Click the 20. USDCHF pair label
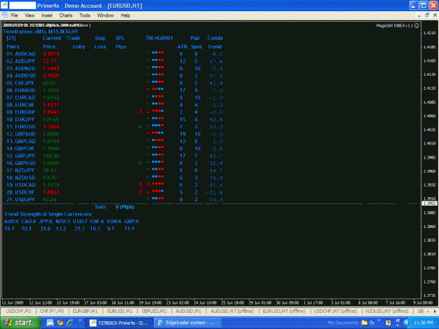439x329 pixels. coord(20,192)
